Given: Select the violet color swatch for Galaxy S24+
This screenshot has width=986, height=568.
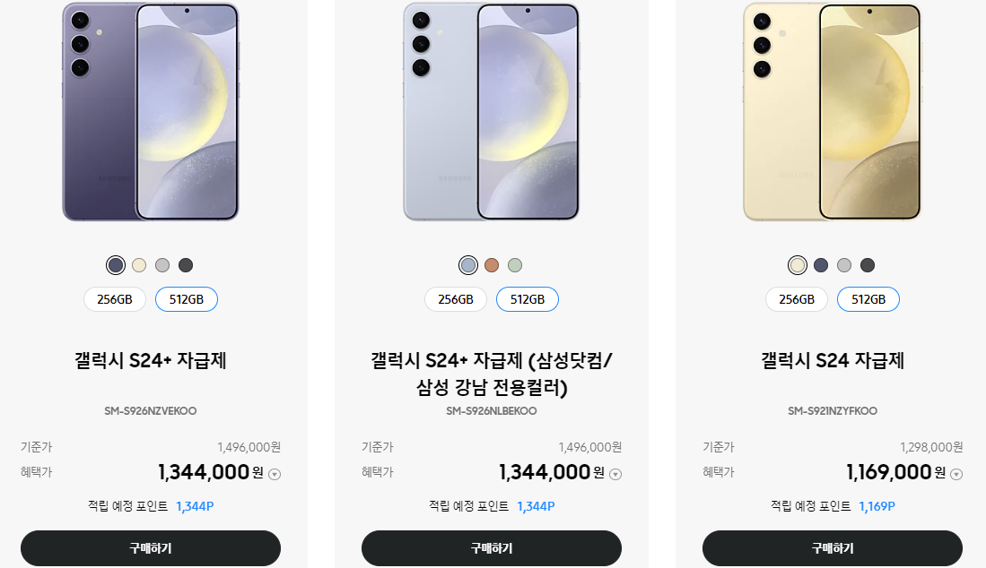Looking at the screenshot, I should coord(116,265).
